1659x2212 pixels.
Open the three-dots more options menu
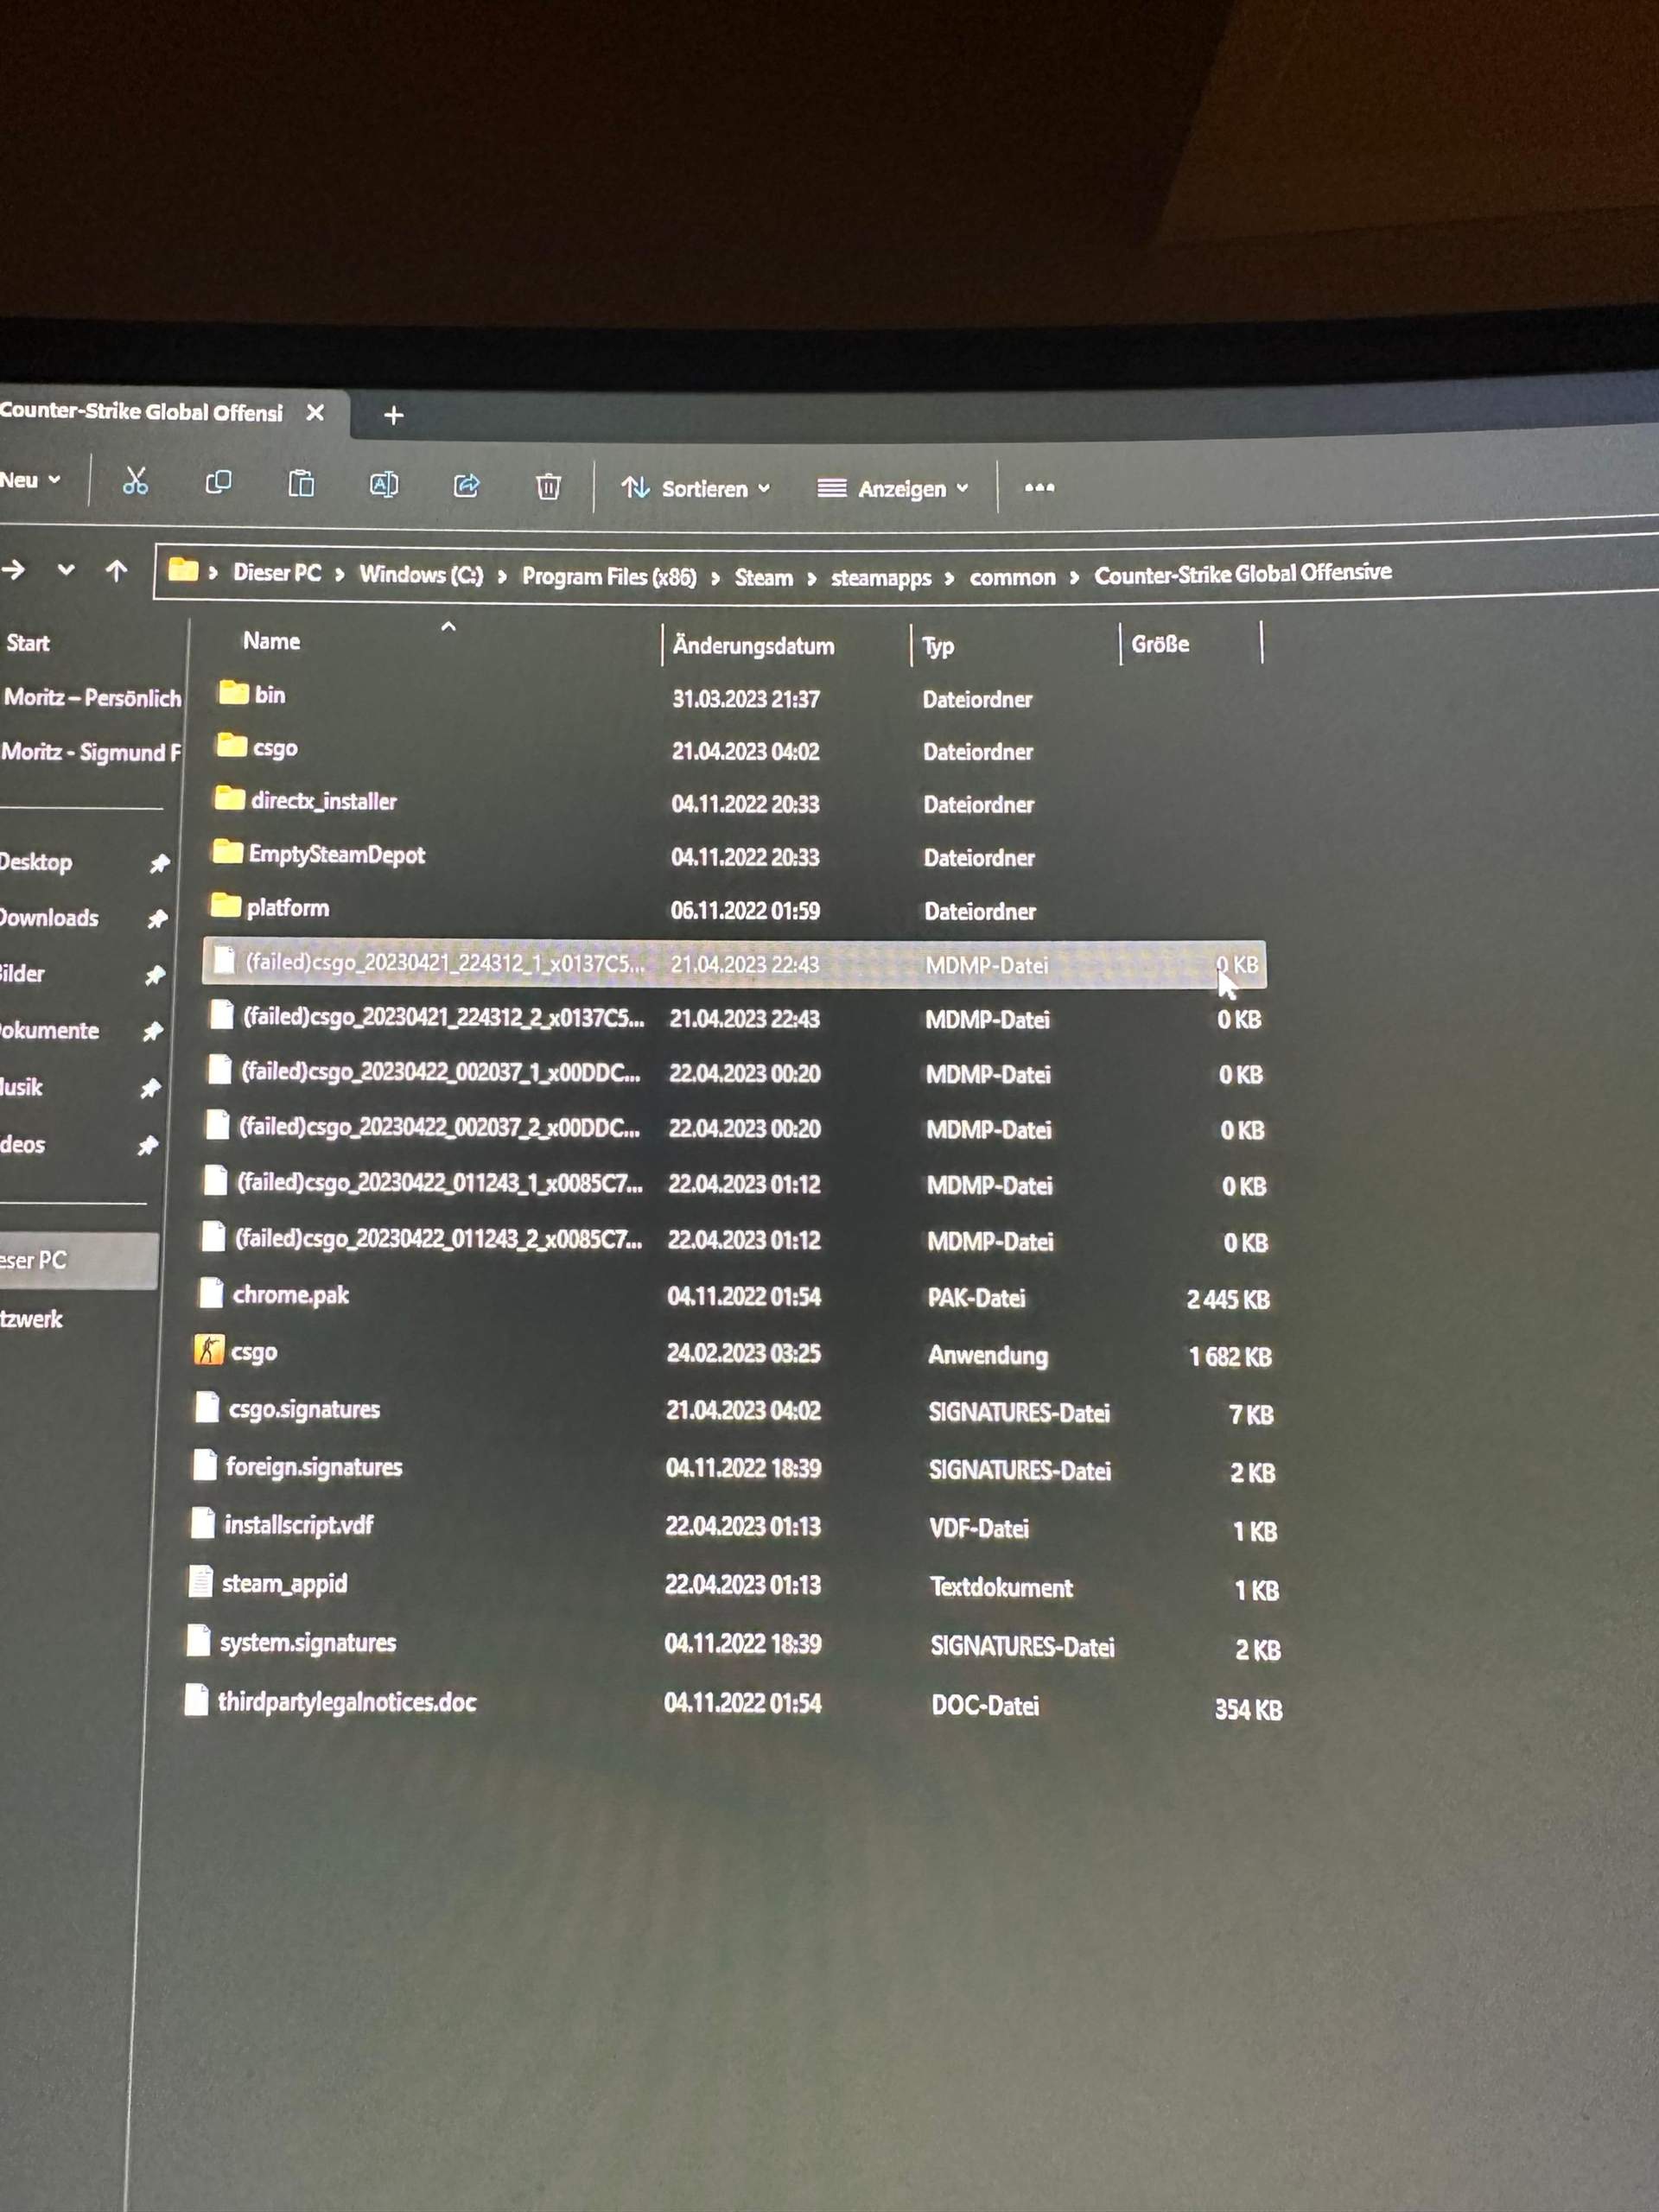point(1039,488)
